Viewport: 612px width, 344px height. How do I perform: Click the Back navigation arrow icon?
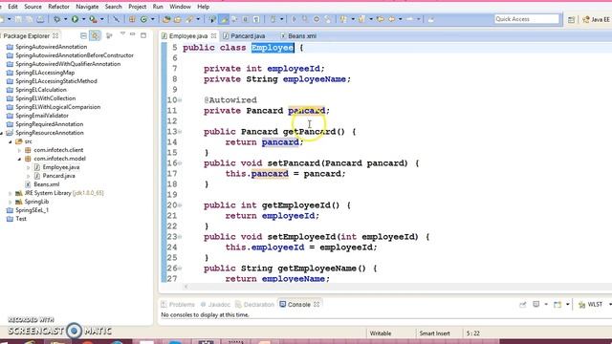pyautogui.click(x=392, y=19)
